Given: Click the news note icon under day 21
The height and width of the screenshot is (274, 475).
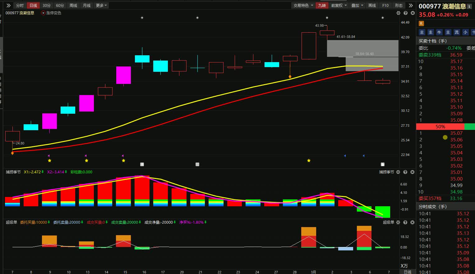Looking at the screenshot, I should pyautogui.click(x=197, y=164).
